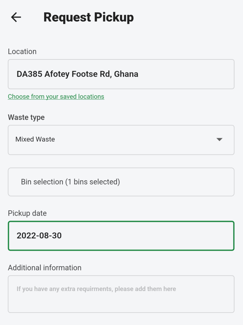Click the '1 bins selected' text

(93, 182)
